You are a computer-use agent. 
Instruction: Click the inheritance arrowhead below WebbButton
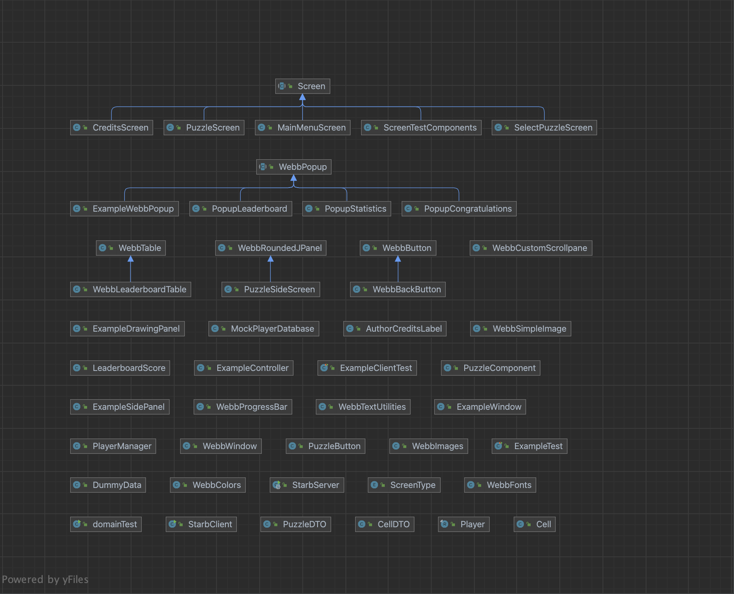398,259
